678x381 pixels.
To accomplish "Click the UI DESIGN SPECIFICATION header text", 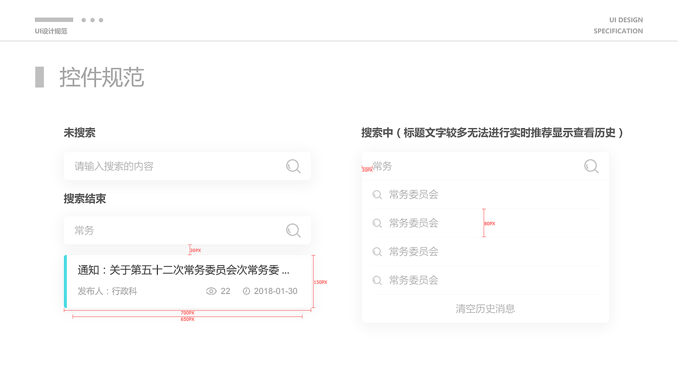I will [x=618, y=25].
